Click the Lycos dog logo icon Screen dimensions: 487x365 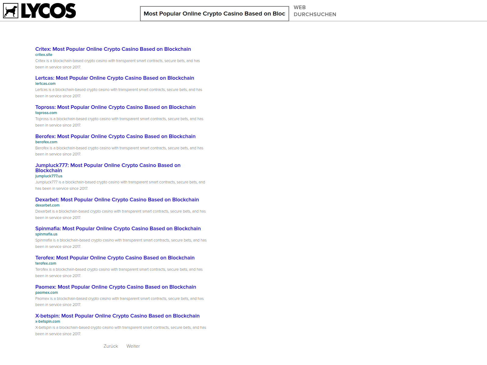pyautogui.click(x=11, y=11)
